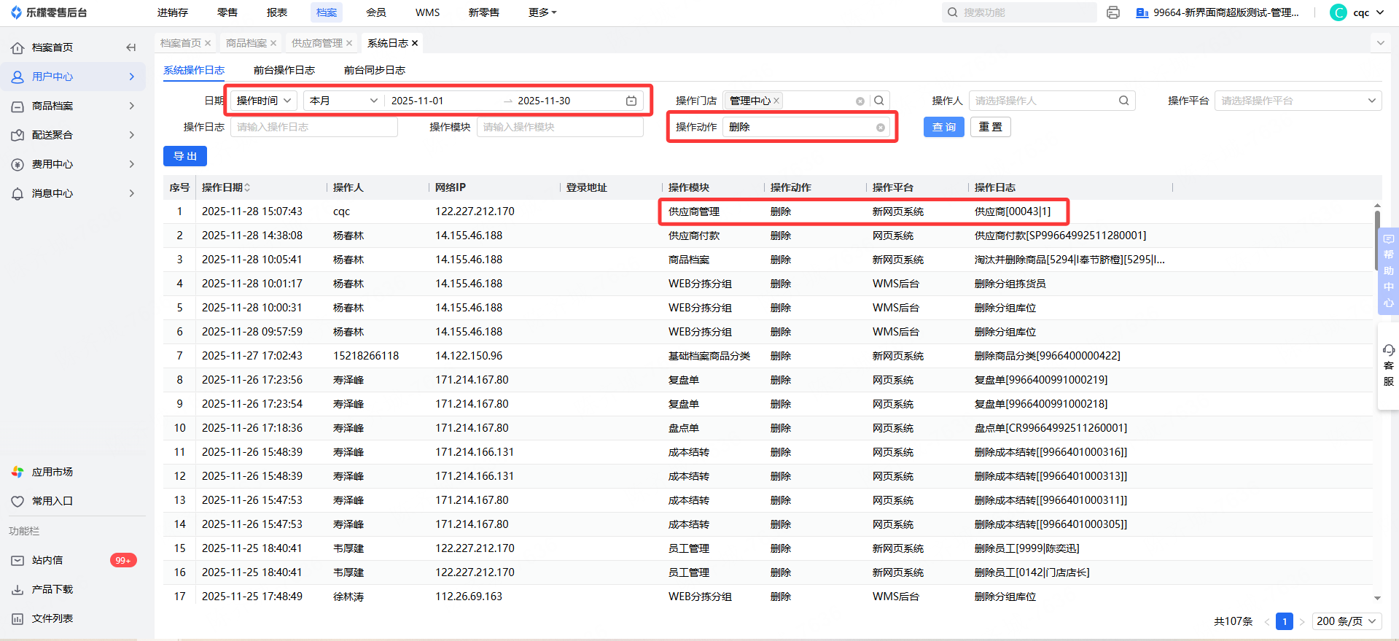Click the 导出 export button
The height and width of the screenshot is (641, 1399).
185,156
